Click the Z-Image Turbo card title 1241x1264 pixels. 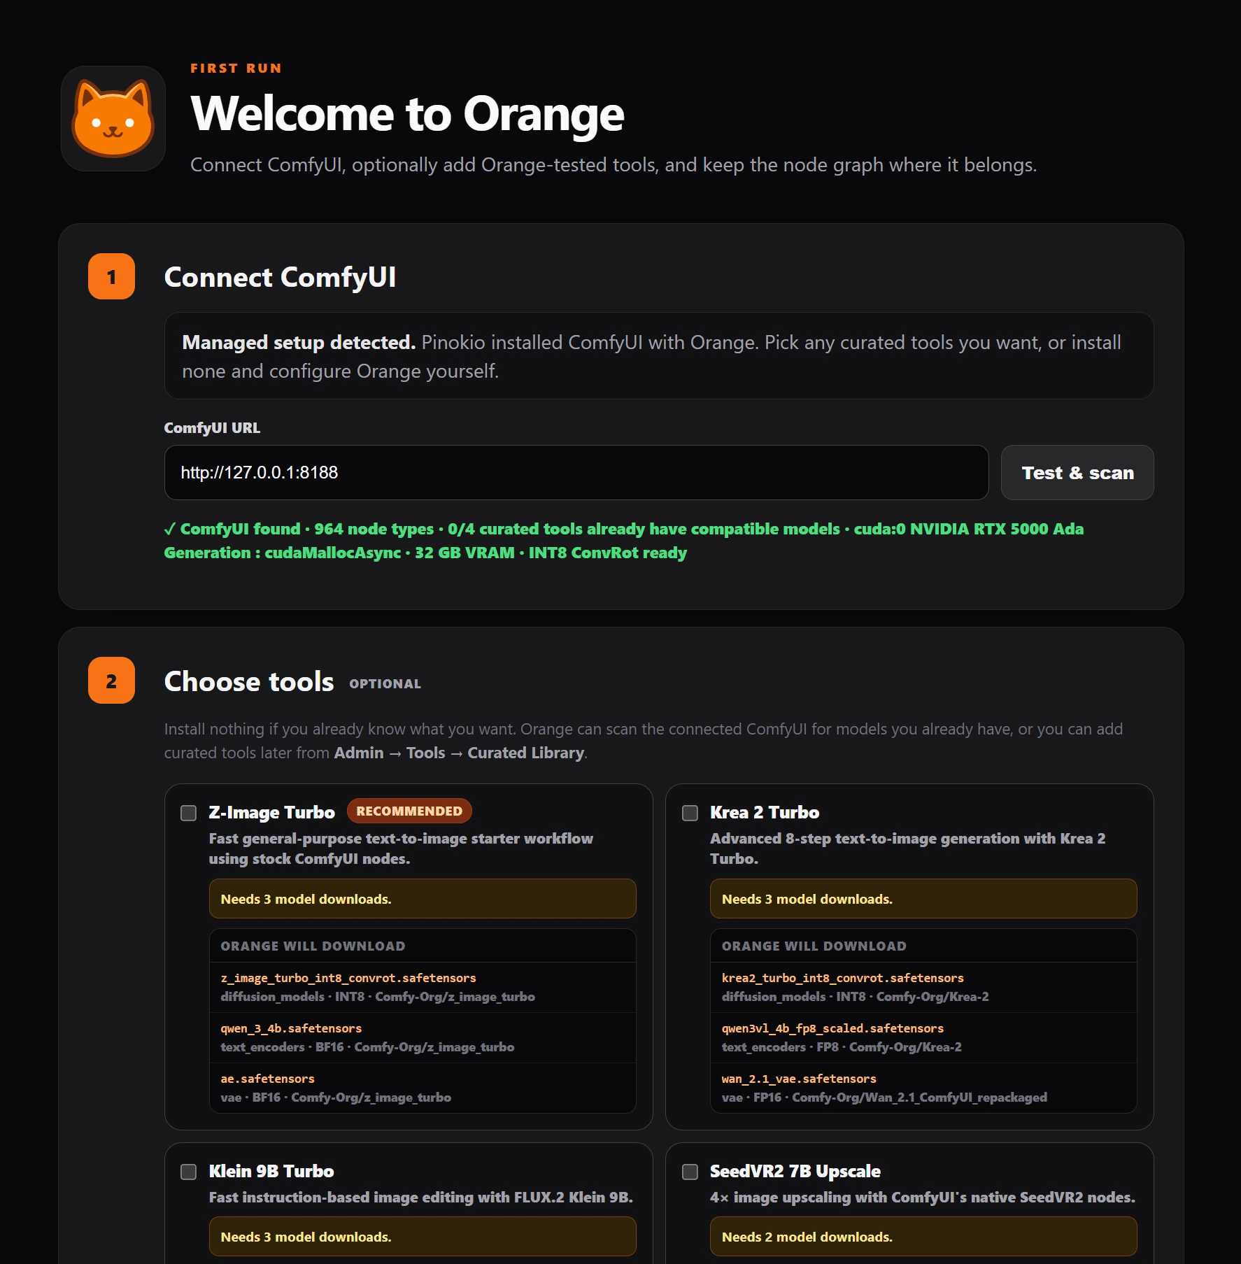271,812
